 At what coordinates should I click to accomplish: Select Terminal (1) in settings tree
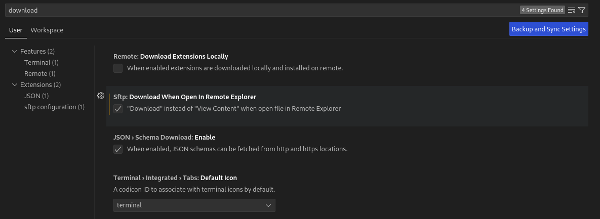coord(42,62)
